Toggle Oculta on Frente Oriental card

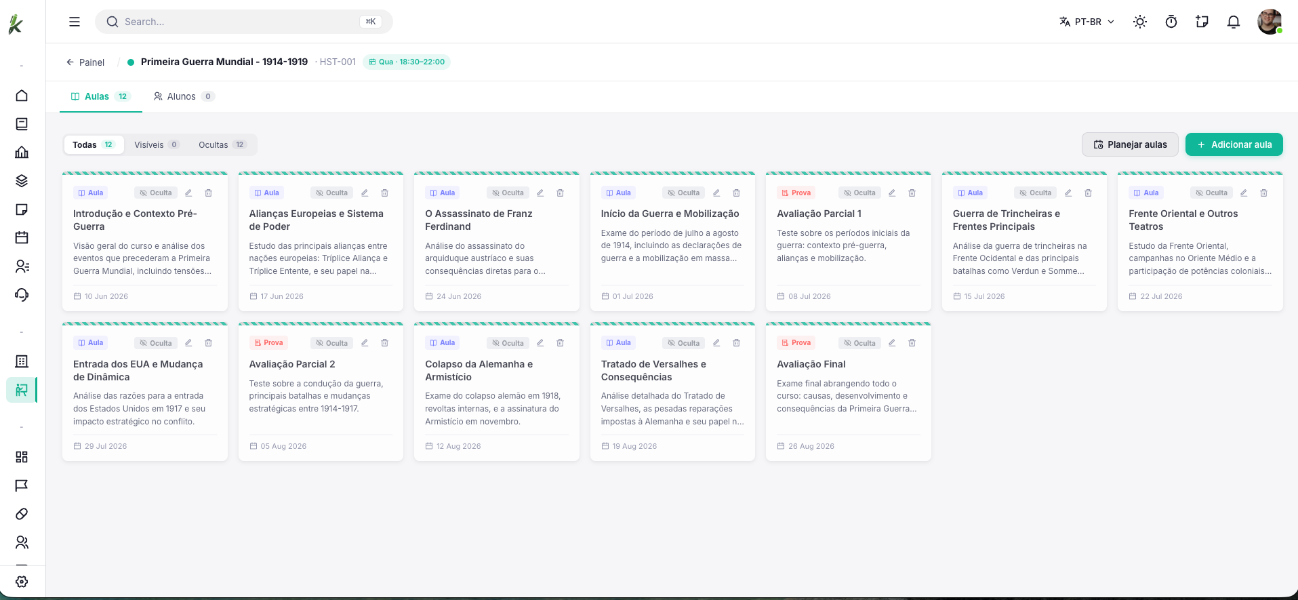pyautogui.click(x=1211, y=193)
